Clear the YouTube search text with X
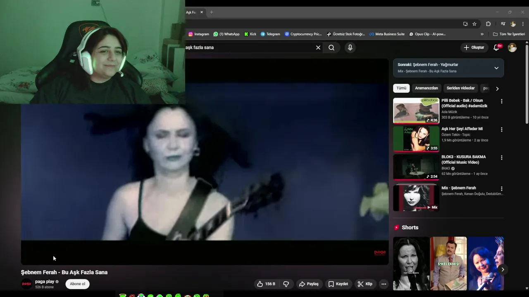 [x=318, y=47]
